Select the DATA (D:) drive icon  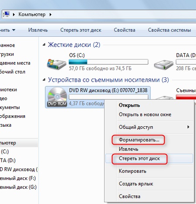point(164,65)
